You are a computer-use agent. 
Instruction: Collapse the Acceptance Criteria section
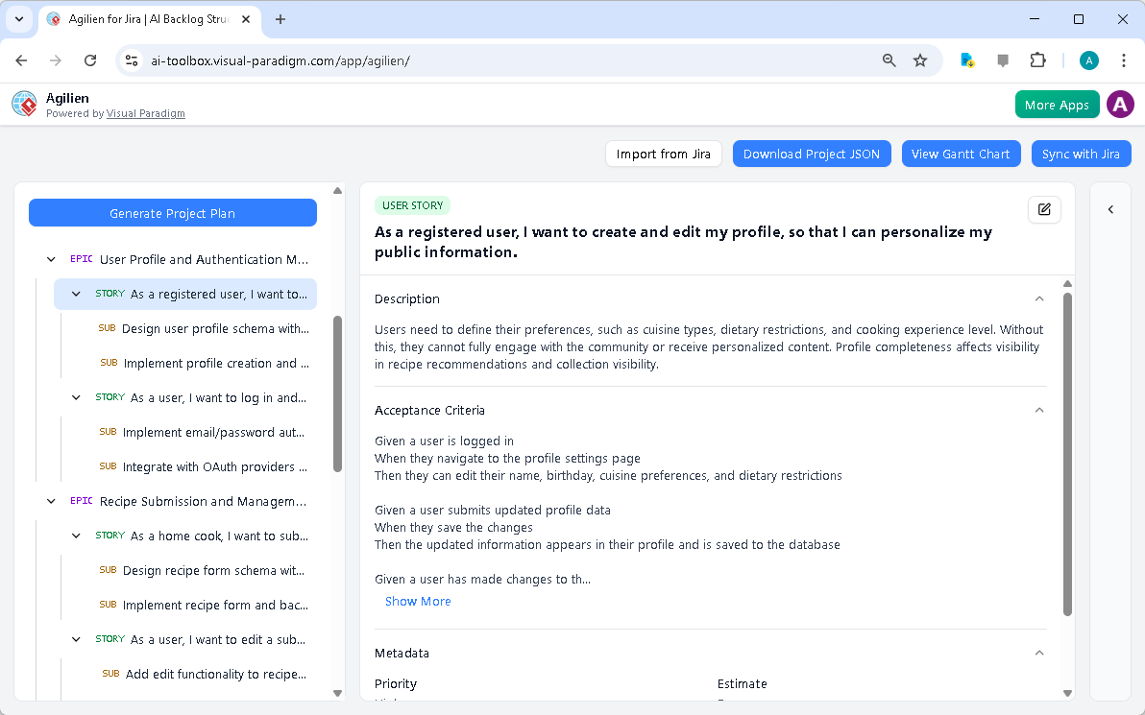(x=1038, y=410)
